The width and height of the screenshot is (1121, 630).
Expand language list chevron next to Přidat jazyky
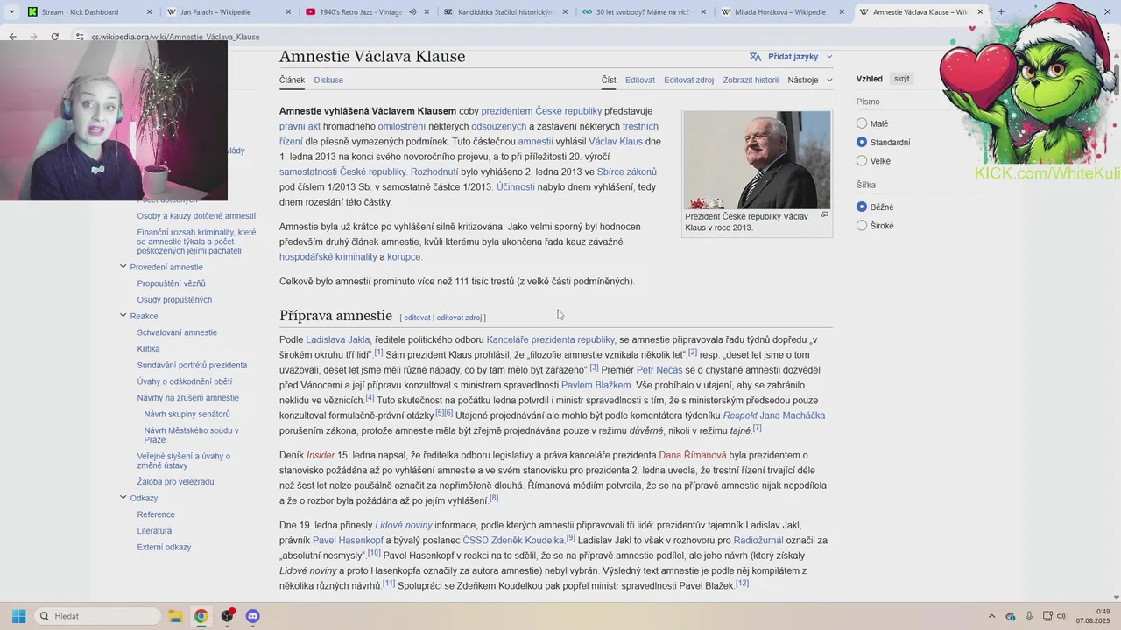(829, 57)
